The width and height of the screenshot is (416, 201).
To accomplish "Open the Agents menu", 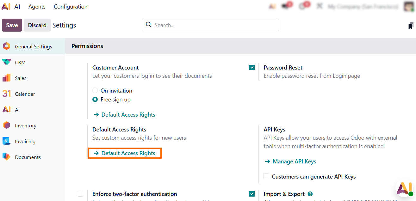I will 37,7.
